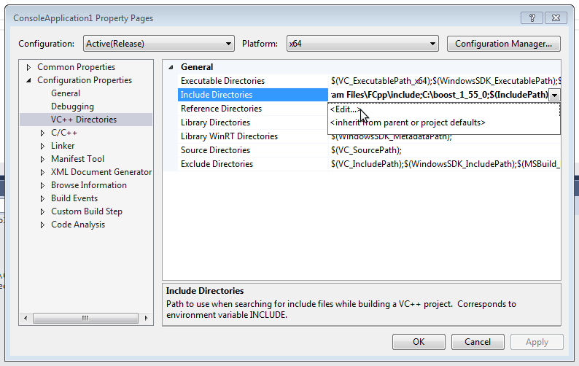
Task: Collapse the Configuration Properties node
Action: click(29, 80)
